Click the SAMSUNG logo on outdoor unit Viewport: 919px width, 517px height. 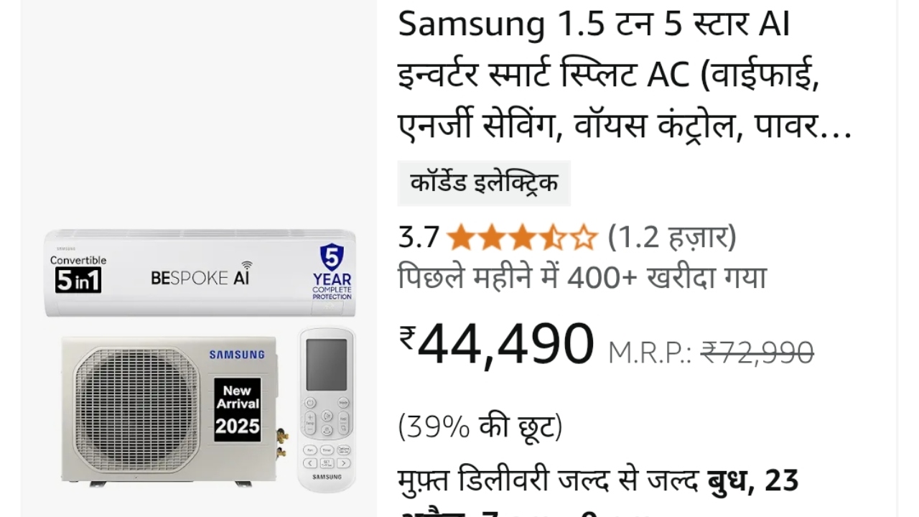click(237, 354)
